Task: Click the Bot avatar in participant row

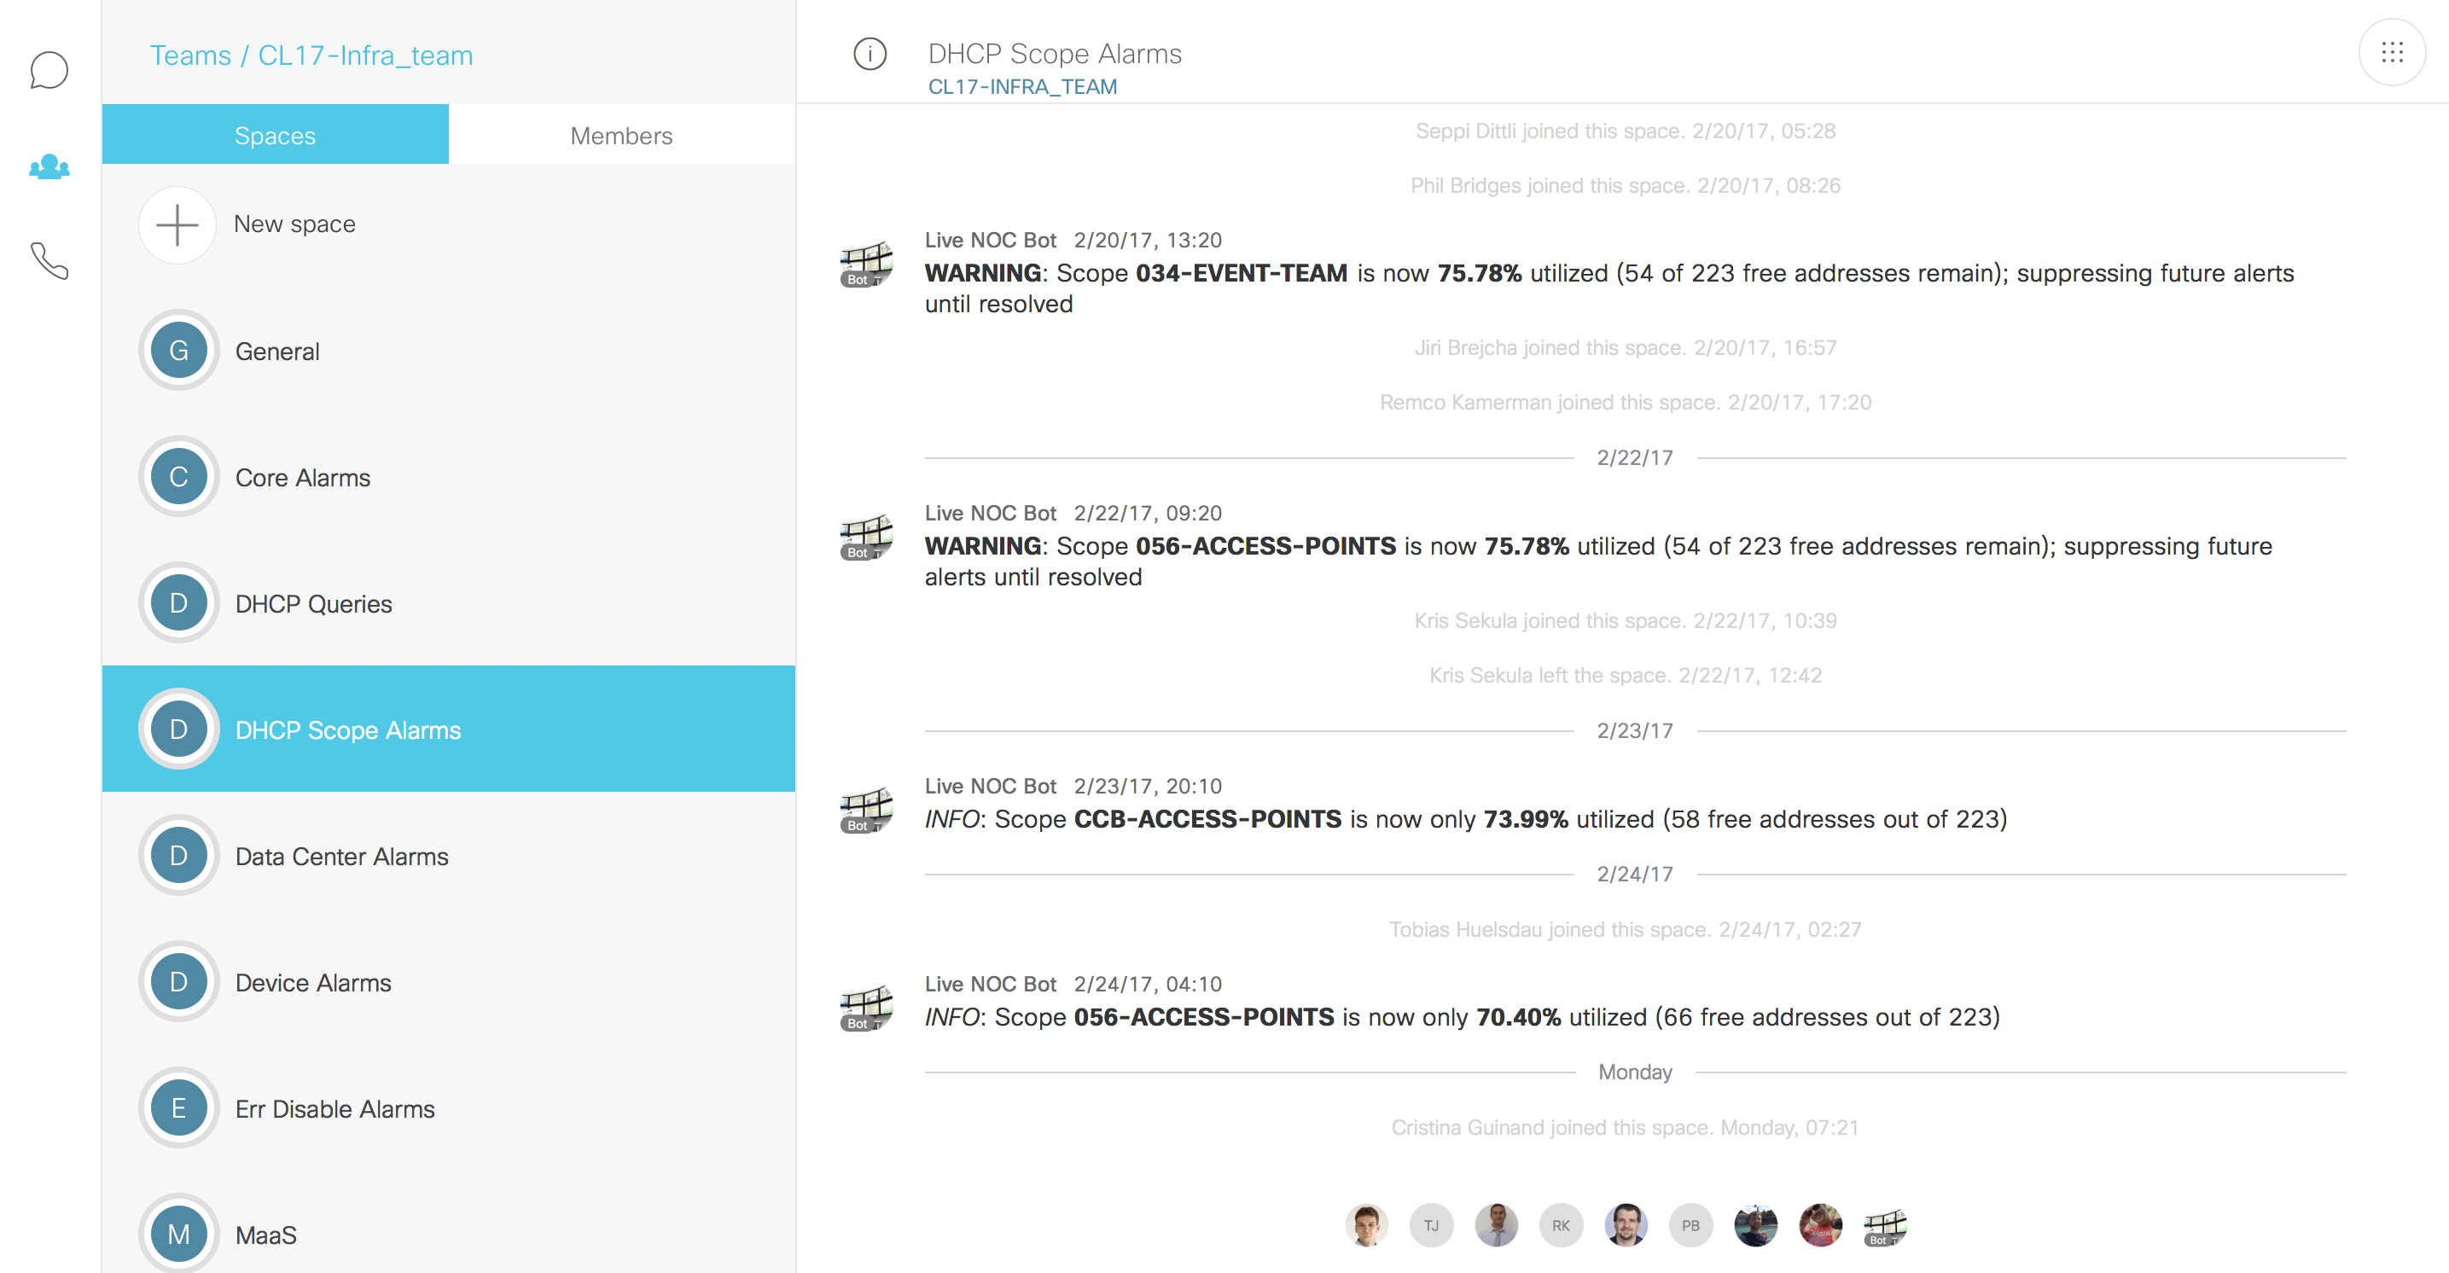Action: click(x=1885, y=1225)
